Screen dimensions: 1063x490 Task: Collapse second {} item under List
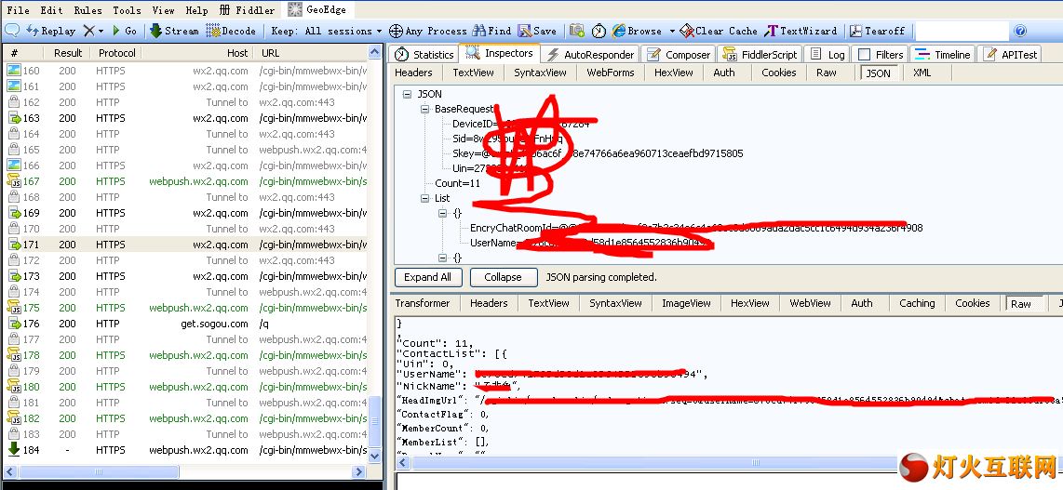443,258
